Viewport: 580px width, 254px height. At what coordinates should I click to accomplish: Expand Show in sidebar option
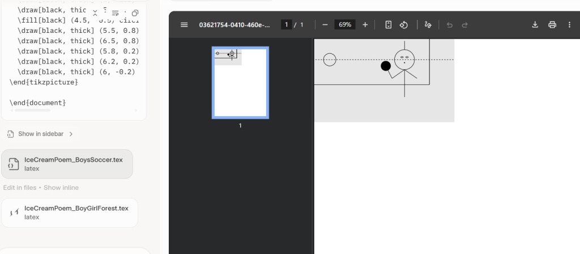pyautogui.click(x=40, y=134)
